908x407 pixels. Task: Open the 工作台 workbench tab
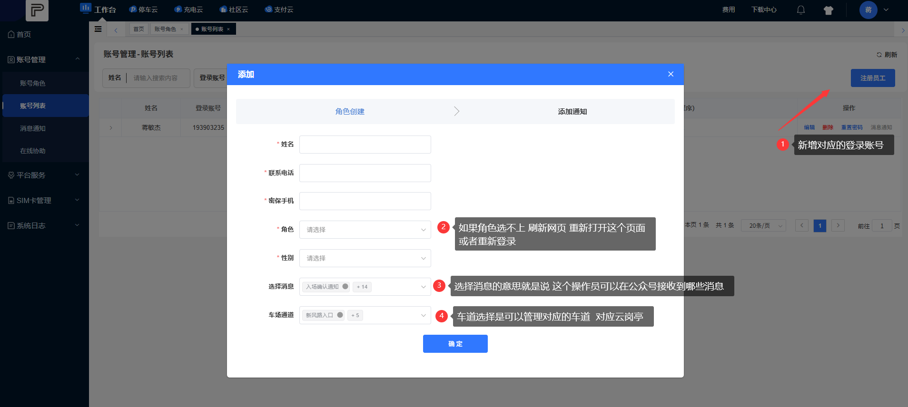tap(99, 10)
